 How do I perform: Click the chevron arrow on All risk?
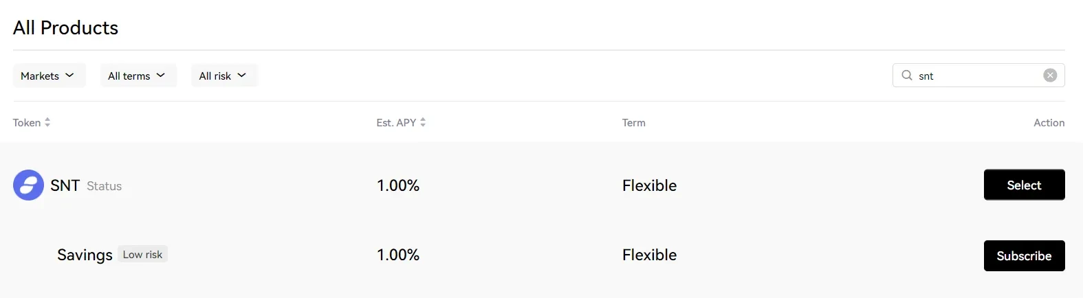point(241,76)
